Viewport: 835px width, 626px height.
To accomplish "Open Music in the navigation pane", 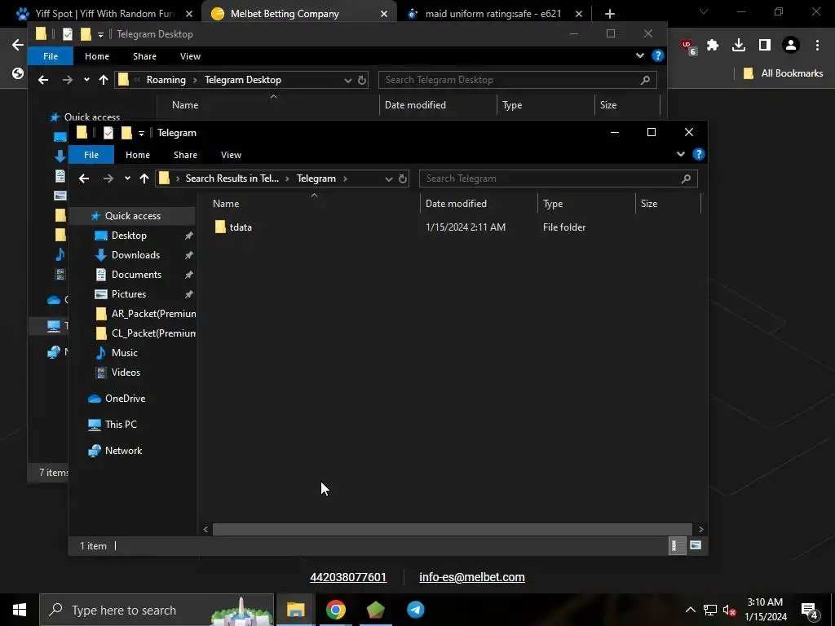I will click(125, 353).
